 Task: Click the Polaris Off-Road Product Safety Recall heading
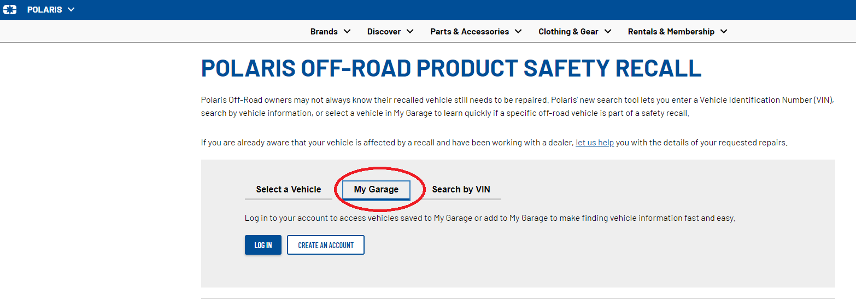click(452, 68)
